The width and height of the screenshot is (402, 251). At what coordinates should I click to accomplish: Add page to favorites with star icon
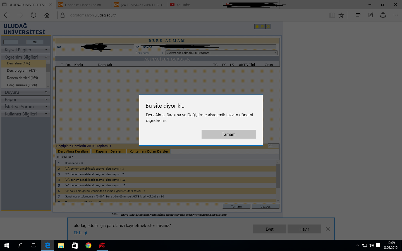[341, 15]
